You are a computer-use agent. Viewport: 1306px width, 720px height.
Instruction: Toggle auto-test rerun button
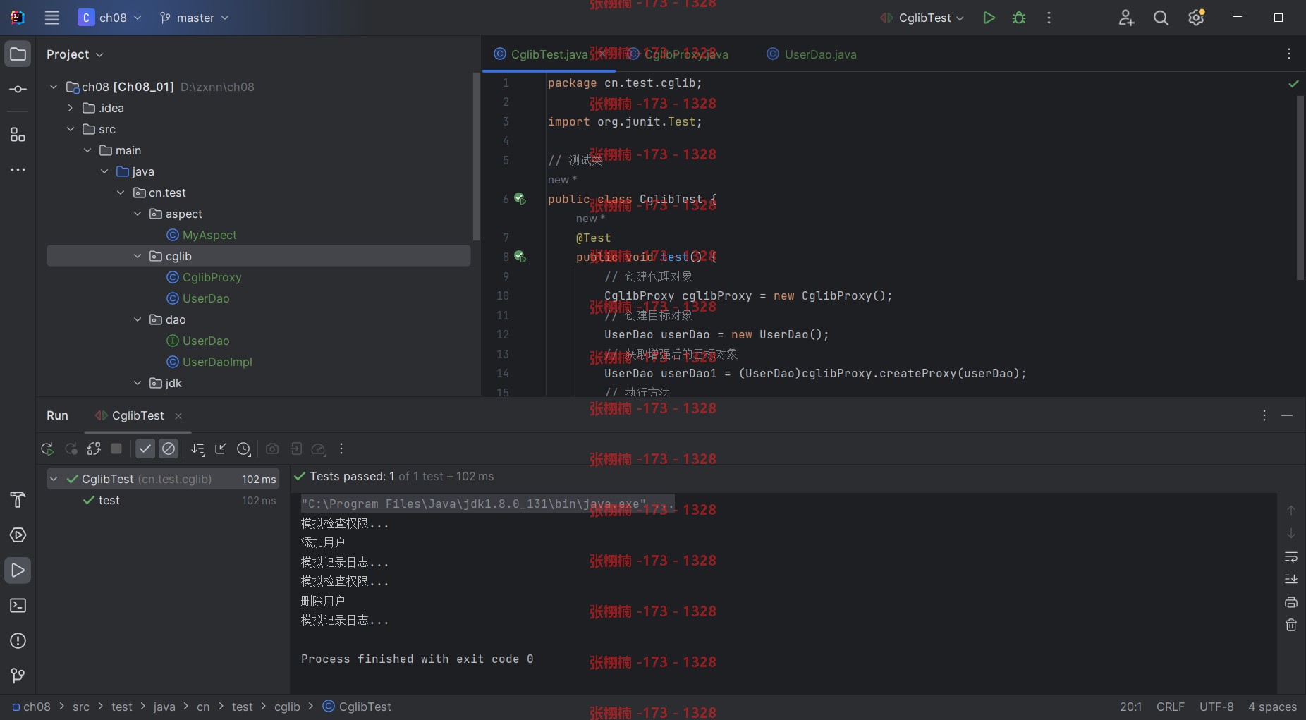tap(94, 449)
